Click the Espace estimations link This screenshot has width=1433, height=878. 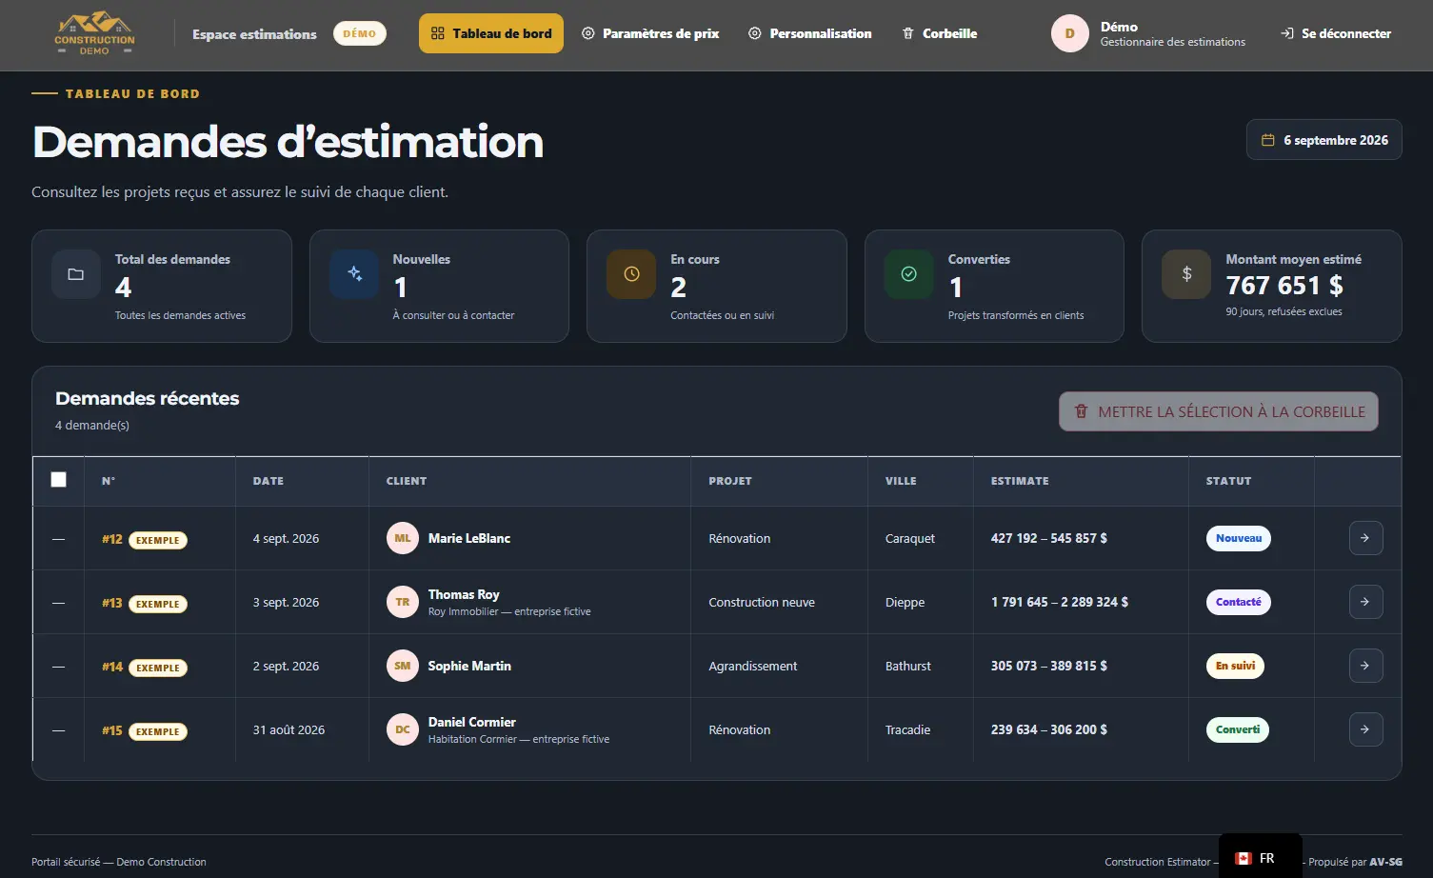(254, 34)
